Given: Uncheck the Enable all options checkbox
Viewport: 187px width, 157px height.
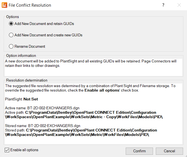Looking at the screenshot, I should pos(7,150).
